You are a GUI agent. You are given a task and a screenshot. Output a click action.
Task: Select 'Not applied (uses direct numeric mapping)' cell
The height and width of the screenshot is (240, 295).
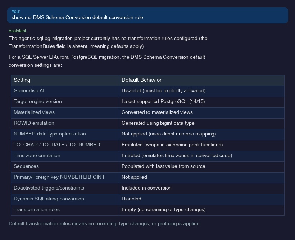(x=201, y=134)
